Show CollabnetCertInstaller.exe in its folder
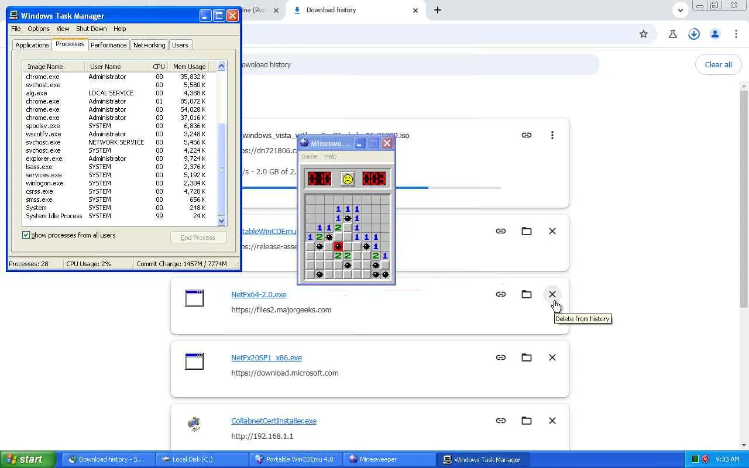The height and width of the screenshot is (468, 749). coord(527,421)
